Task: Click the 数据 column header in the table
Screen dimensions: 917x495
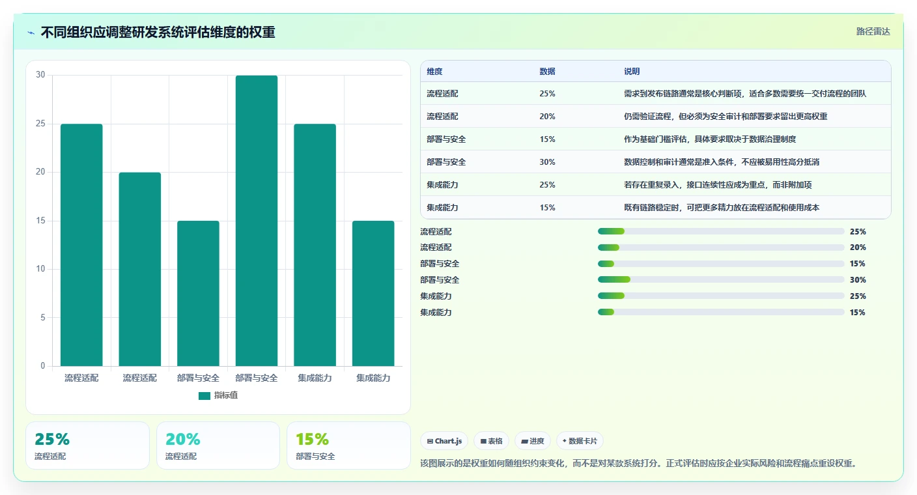Action: [547, 71]
